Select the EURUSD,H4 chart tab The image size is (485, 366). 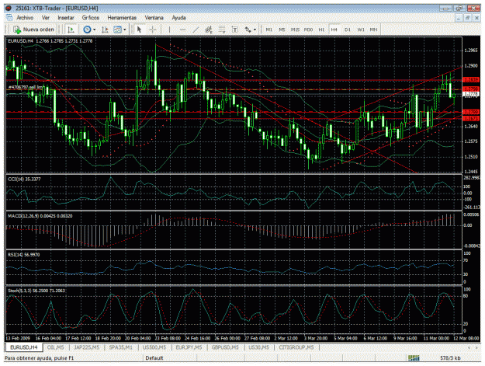click(24, 347)
